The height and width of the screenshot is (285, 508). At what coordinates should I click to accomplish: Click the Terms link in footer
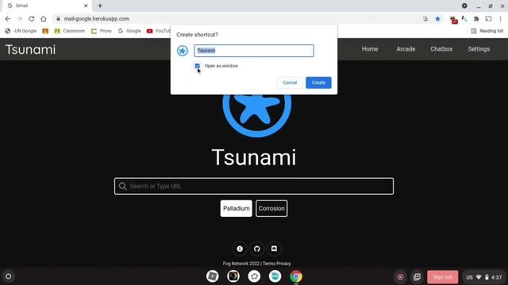click(x=268, y=264)
